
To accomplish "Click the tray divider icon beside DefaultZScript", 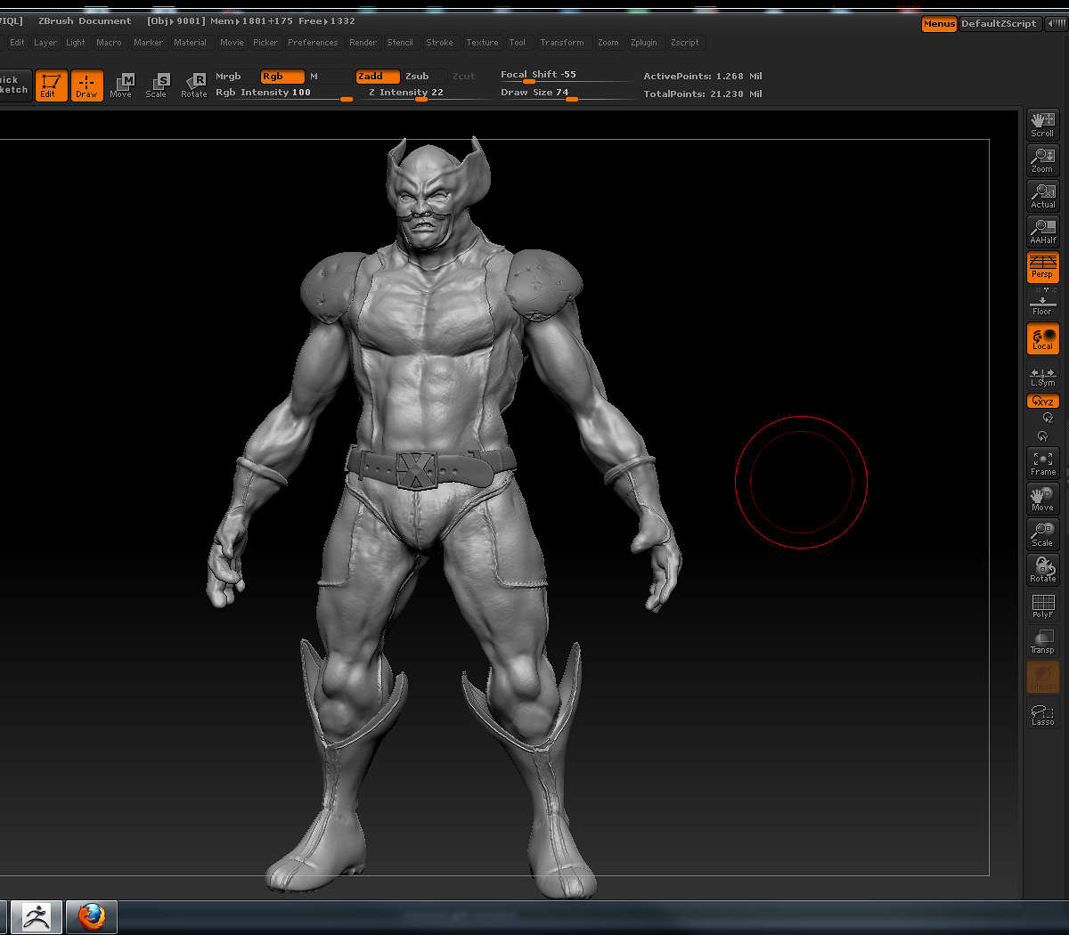I will (1055, 24).
